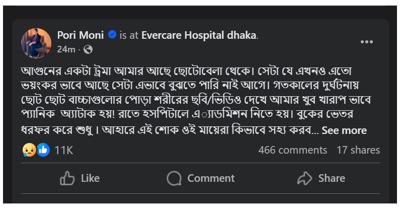The width and height of the screenshot is (400, 210).
Task: Open the Pori Moni profile name link
Action: pos(81,36)
